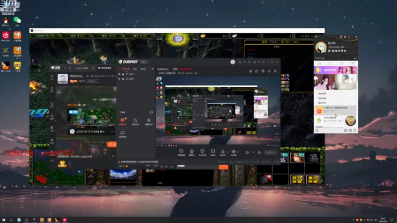Screen dimensions: 397x223
Task: Mute the microphone in stream app
Action: (222, 153)
